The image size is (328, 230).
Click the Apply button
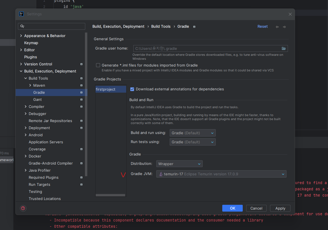[280, 208]
